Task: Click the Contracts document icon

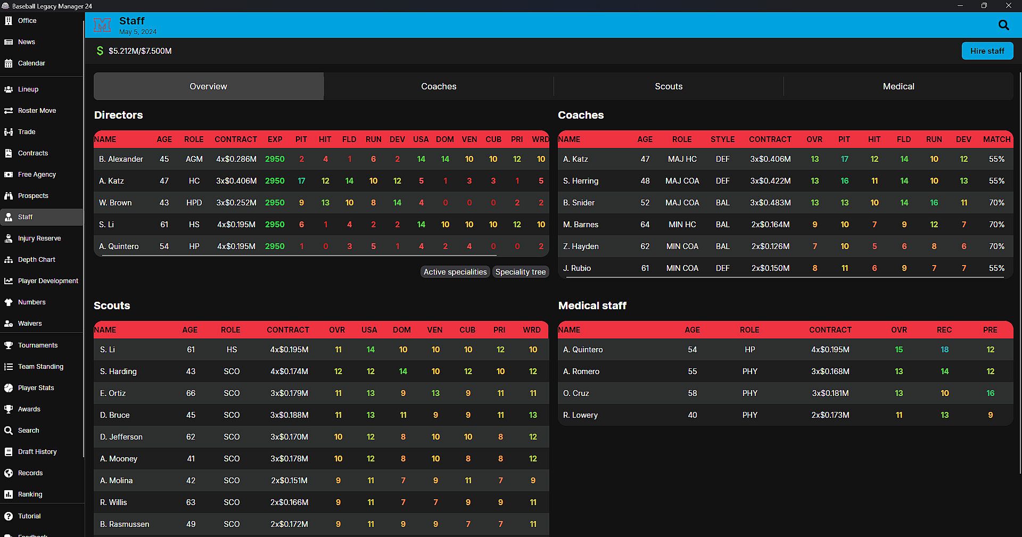Action: (9, 153)
